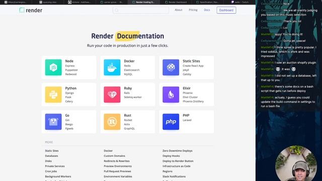Open the Zero Downtime Deploys link
322x181 pixels.
(x=178, y=151)
